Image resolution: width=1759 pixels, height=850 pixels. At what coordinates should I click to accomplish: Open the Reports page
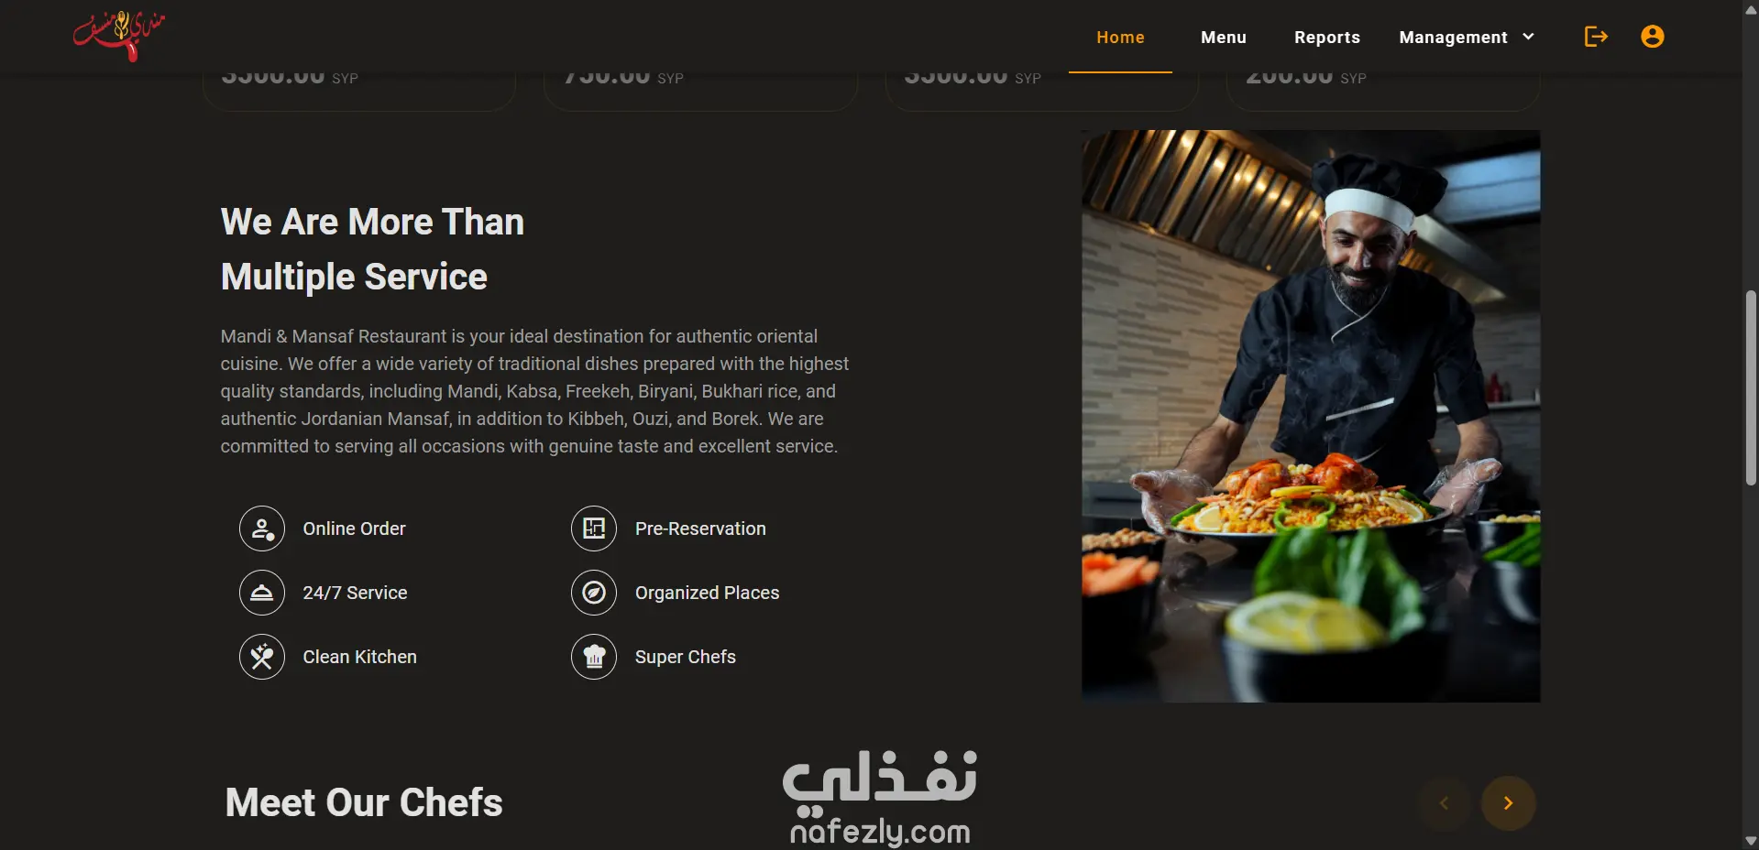click(x=1326, y=38)
